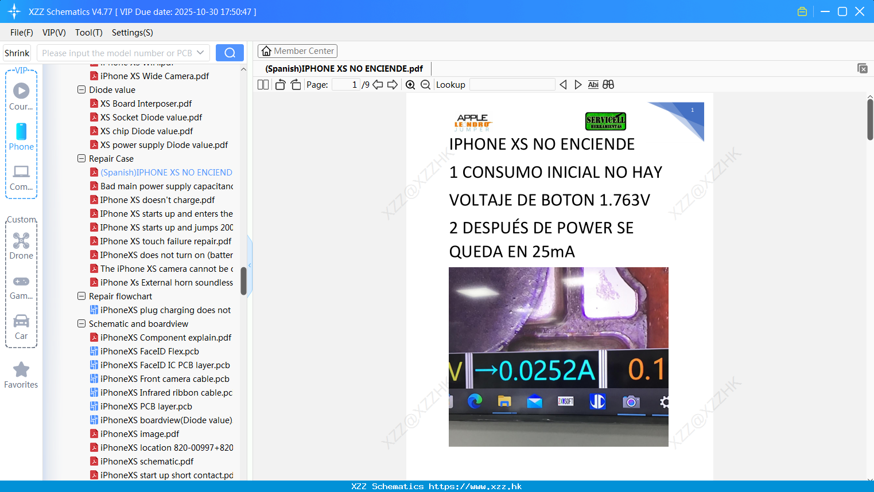
Task: Collapse the Repair flowchart folder
Action: [81, 296]
